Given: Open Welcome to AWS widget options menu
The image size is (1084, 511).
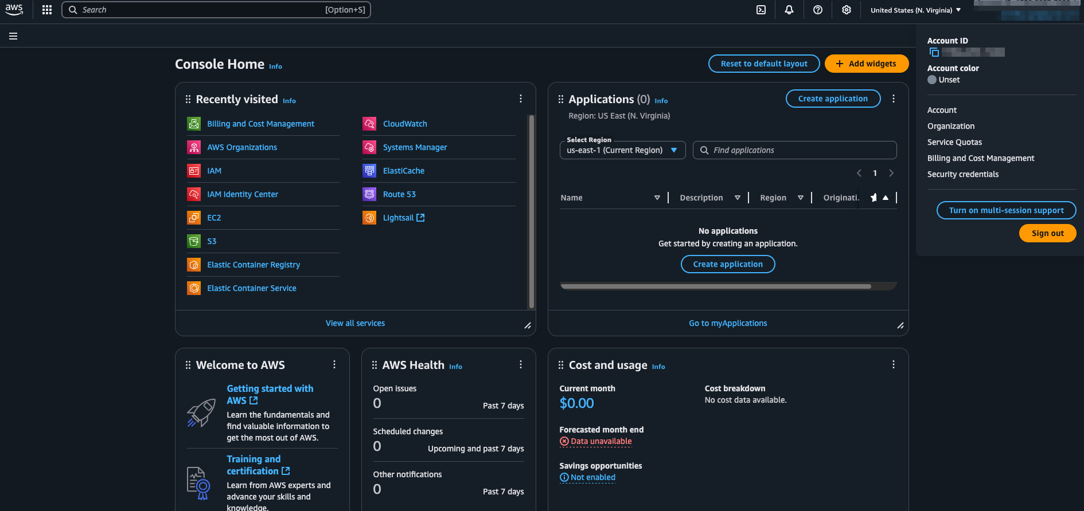Looking at the screenshot, I should [x=334, y=364].
